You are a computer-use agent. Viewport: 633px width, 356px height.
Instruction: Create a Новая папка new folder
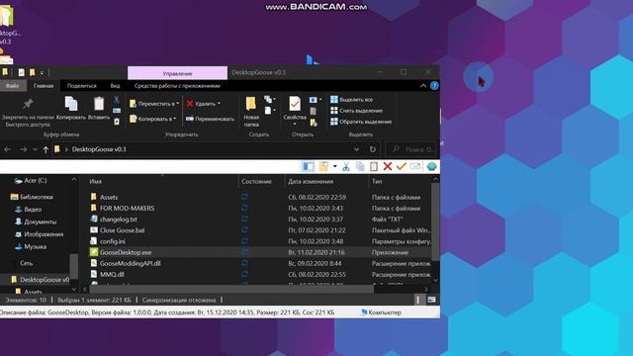[x=251, y=112]
